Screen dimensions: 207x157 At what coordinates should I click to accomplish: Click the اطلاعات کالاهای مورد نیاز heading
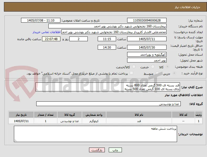[184, 95]
